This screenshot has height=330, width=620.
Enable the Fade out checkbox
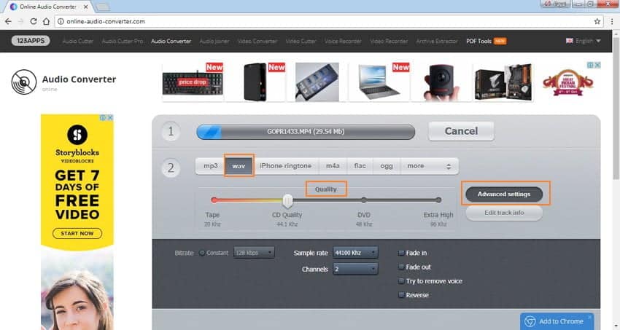pos(401,267)
